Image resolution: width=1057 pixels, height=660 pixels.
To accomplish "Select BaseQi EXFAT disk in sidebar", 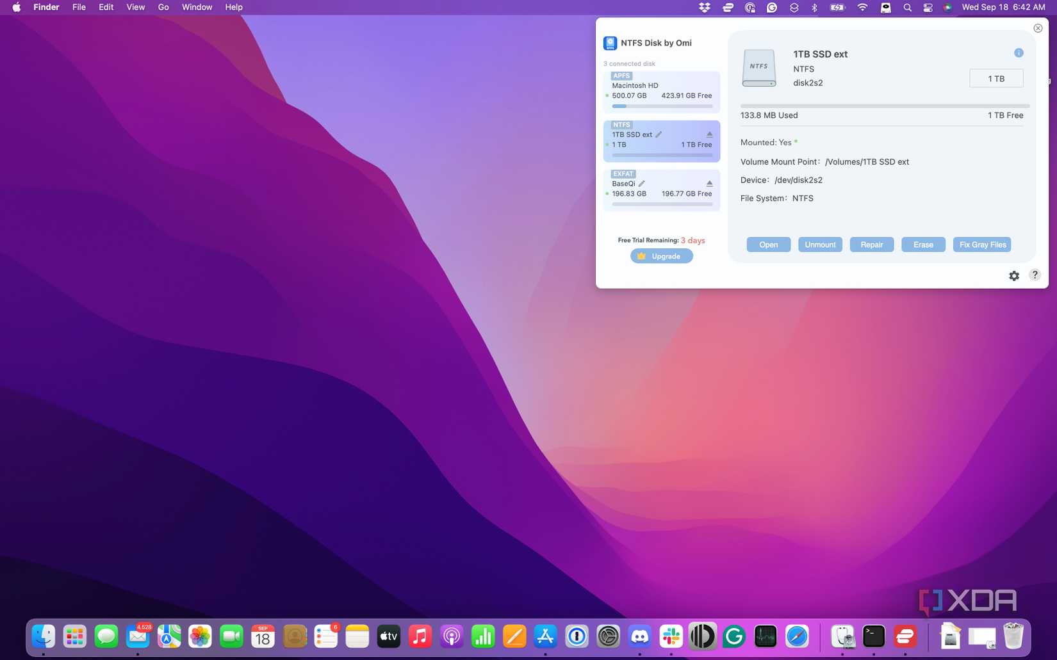I will pyautogui.click(x=662, y=190).
